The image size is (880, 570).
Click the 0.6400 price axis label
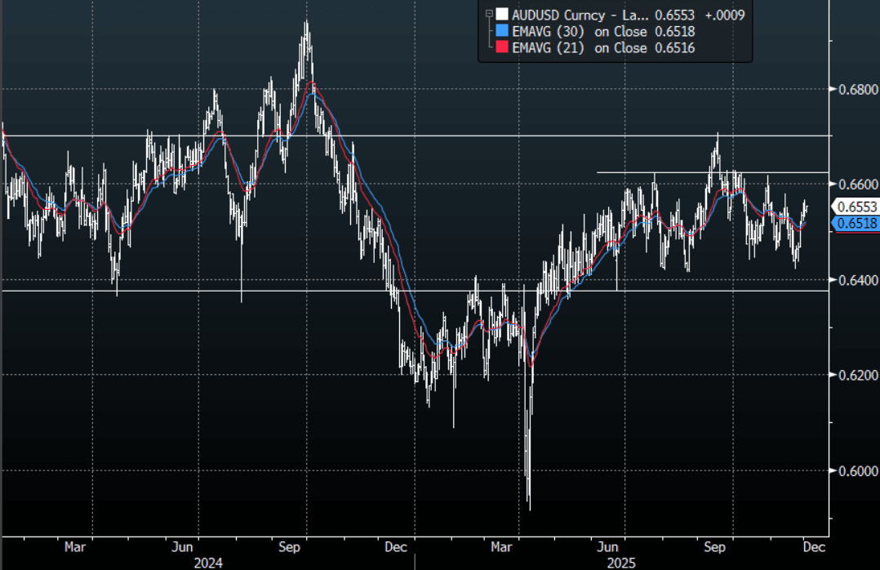pos(855,279)
